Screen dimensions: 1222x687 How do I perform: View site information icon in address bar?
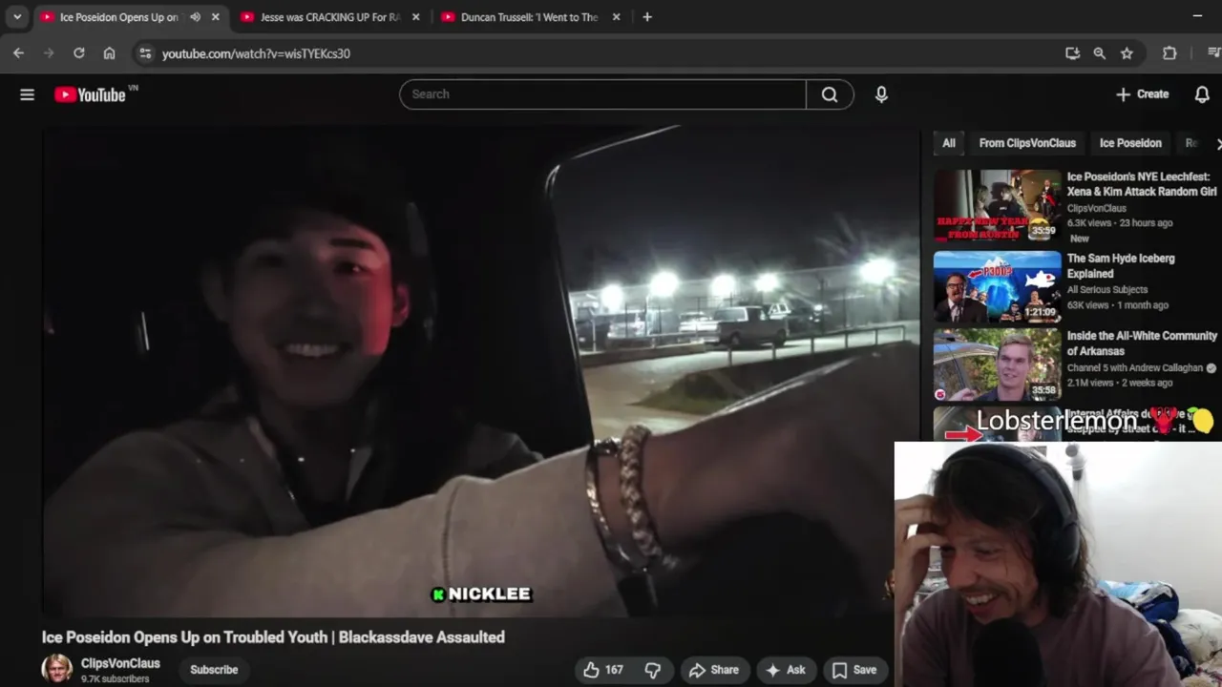pyautogui.click(x=145, y=53)
